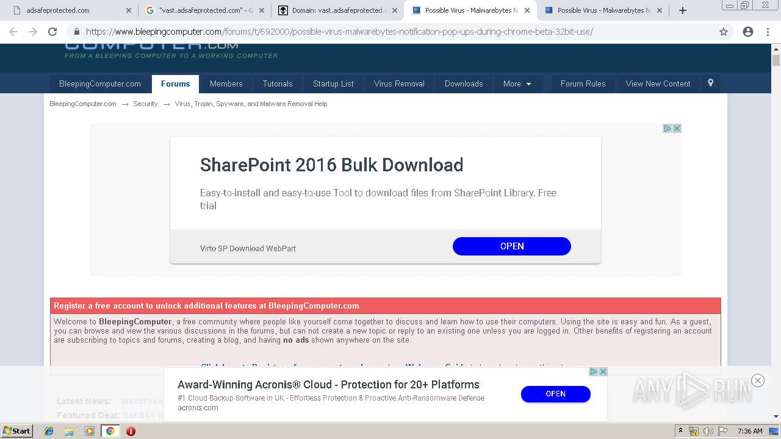This screenshot has height=439, width=781.
Task: Click the register banner red heading
Action: pos(206,306)
